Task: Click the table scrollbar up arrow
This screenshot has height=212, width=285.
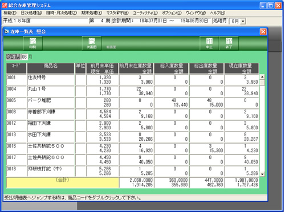Action: [x=262, y=77]
